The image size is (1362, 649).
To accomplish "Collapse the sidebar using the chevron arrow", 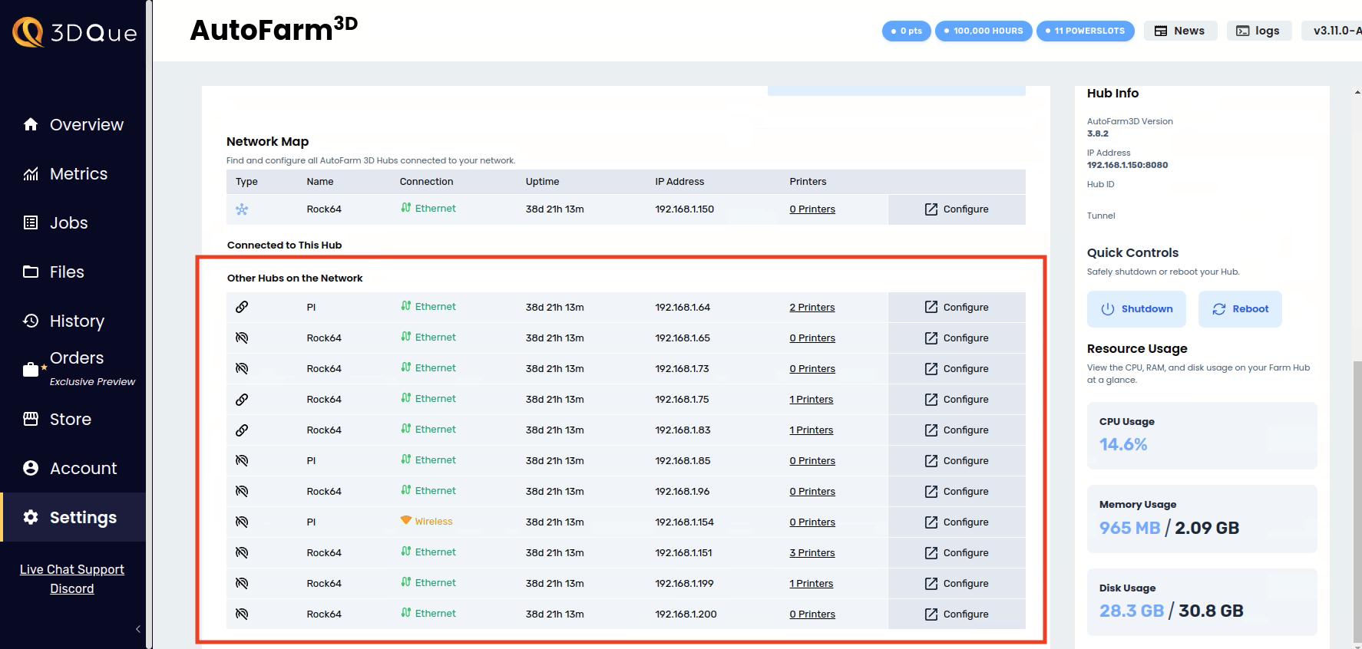I will pos(138,629).
